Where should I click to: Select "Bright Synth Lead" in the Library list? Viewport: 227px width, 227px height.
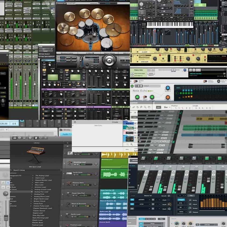(41, 199)
